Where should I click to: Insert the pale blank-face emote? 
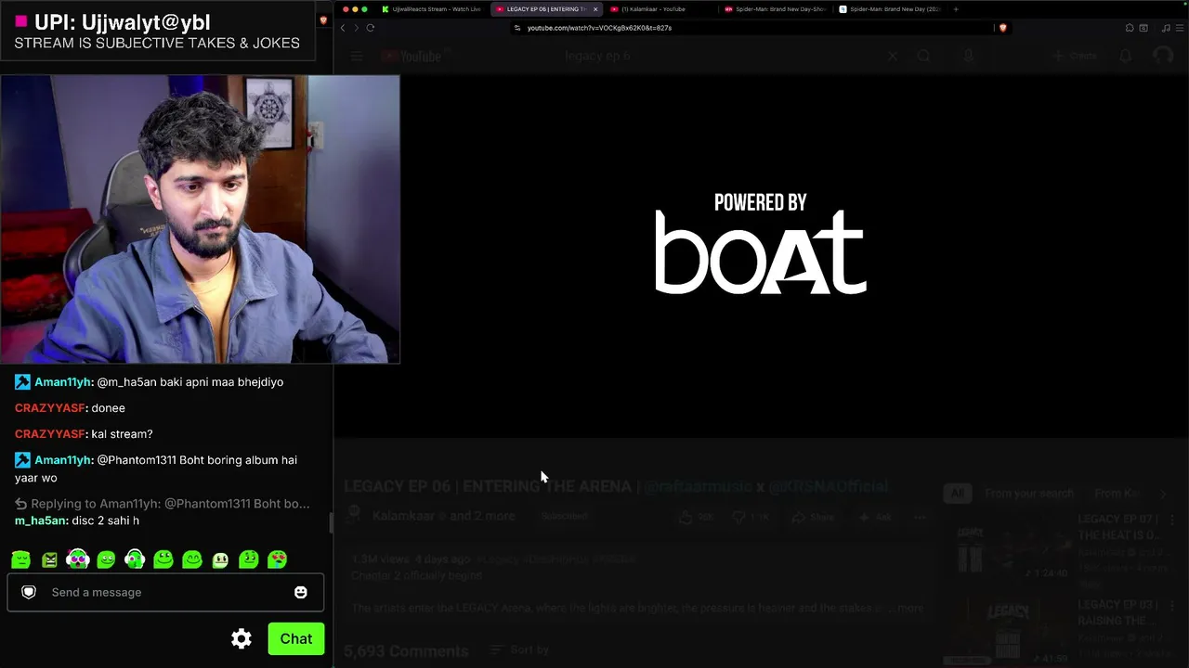click(220, 559)
